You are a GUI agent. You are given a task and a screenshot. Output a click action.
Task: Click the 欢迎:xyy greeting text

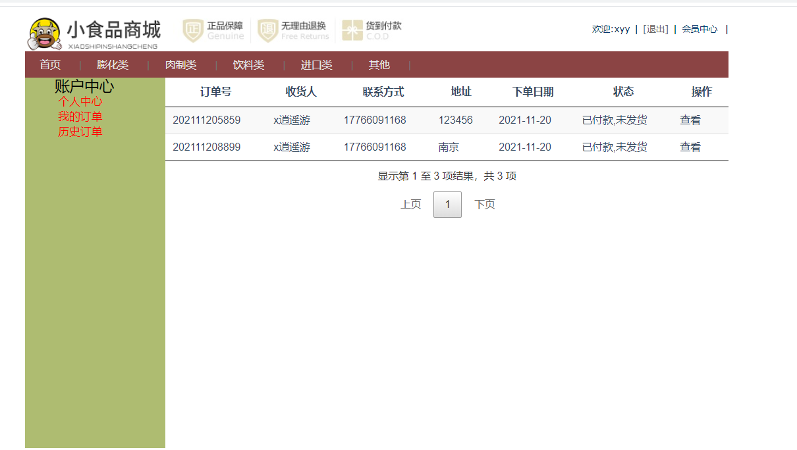(611, 29)
